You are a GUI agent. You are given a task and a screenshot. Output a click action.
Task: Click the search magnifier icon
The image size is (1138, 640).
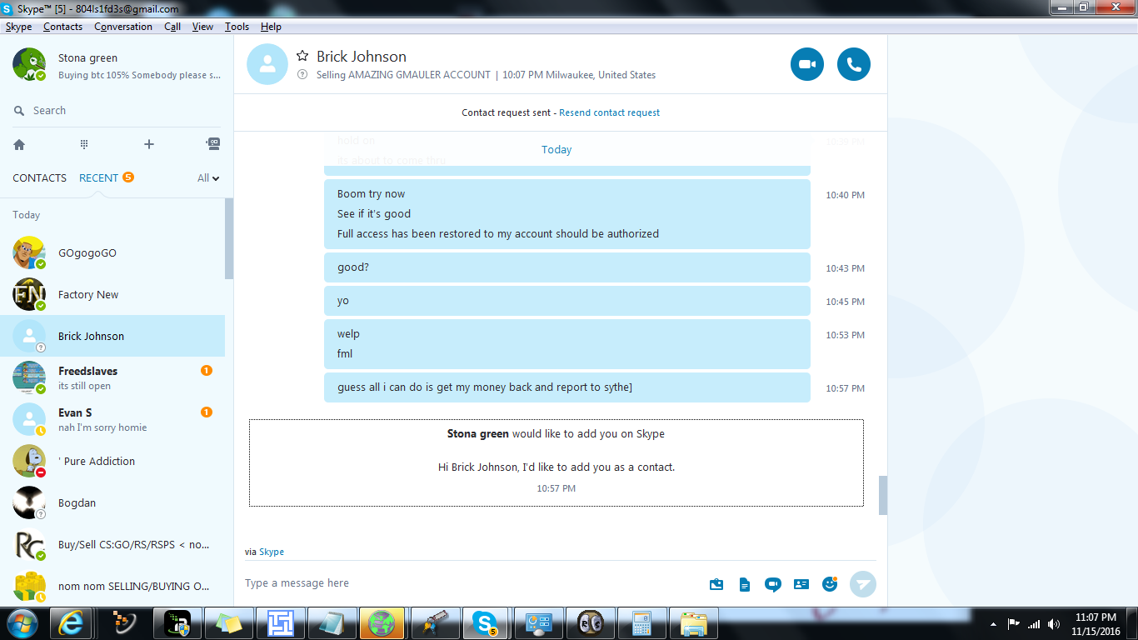19,111
